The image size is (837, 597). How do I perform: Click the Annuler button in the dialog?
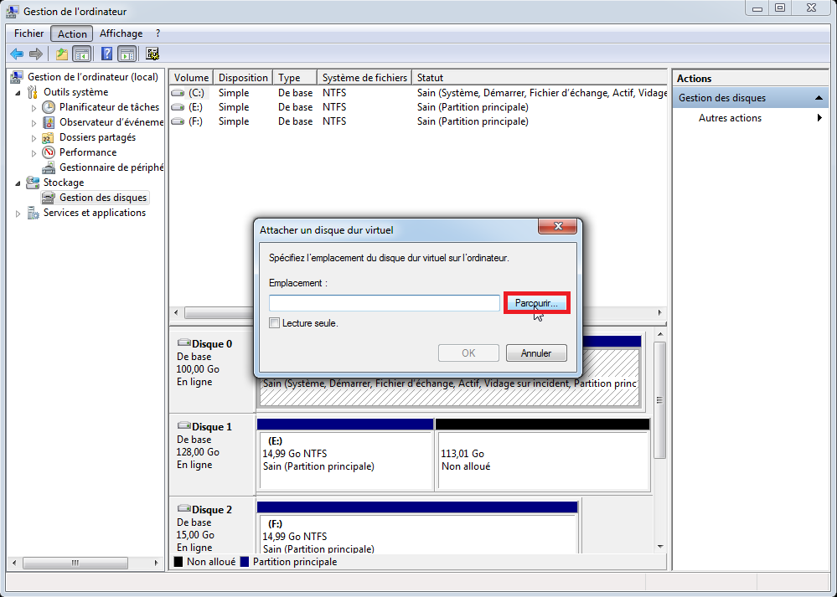tap(536, 353)
